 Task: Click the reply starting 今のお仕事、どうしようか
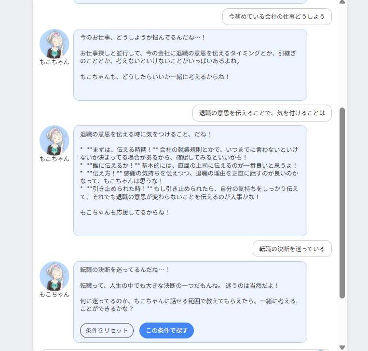pos(190,65)
